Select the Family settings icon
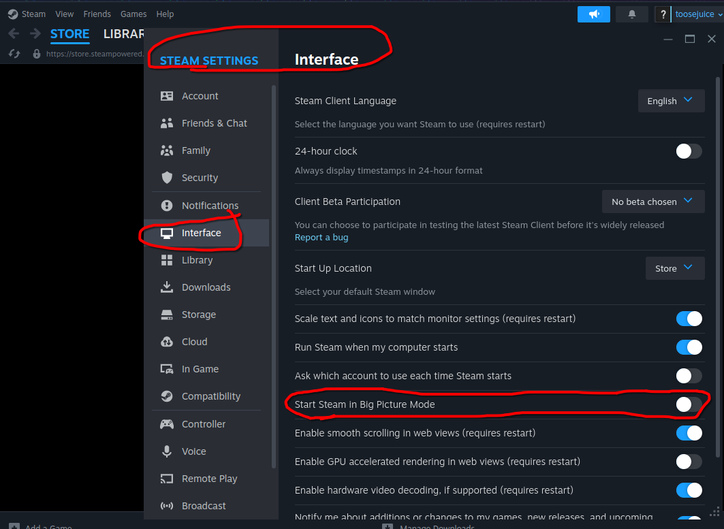 tap(167, 150)
